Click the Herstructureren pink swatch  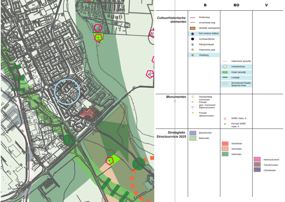click(x=257, y=159)
